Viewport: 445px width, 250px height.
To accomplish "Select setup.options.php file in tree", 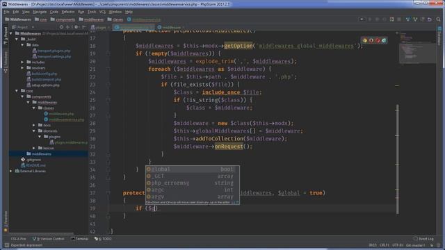I will click(43, 85).
